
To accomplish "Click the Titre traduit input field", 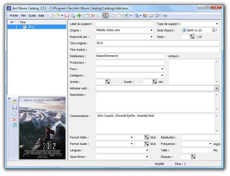I will 158,50.
